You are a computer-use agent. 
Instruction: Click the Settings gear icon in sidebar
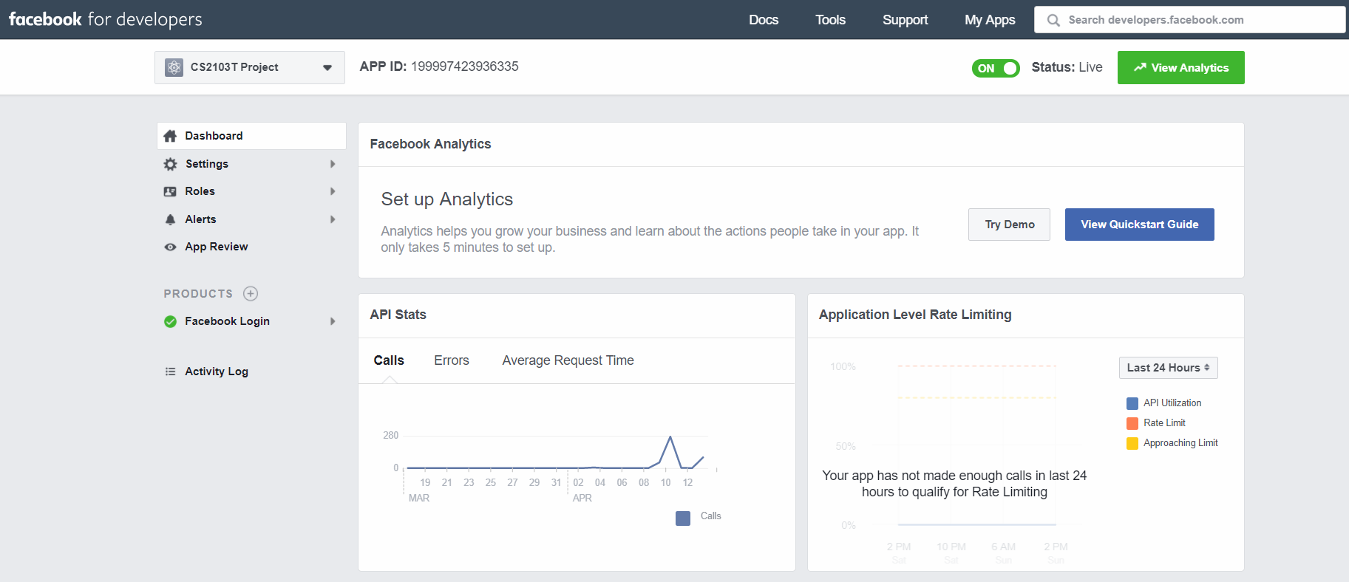(x=170, y=164)
